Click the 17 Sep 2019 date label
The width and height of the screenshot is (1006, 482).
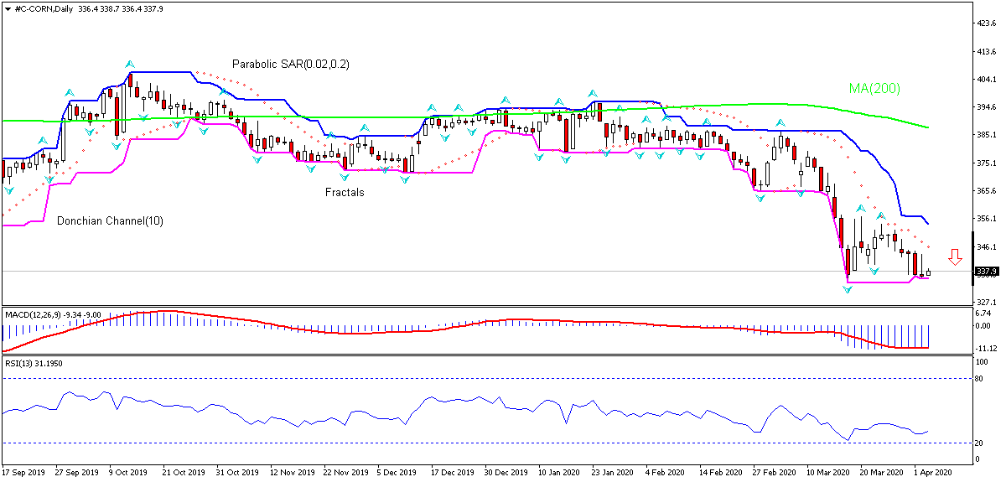tap(24, 473)
